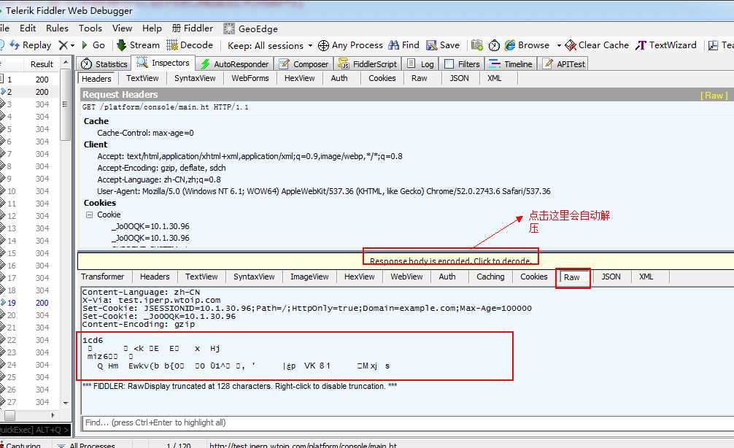Select session 19 with result 200
This screenshot has height=448, width=734.
click(x=30, y=303)
